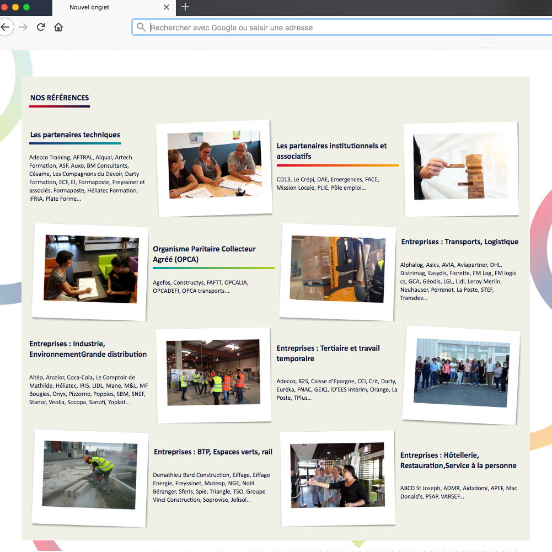Click Les partenaires institutionnels et associatifs heading
552x552 pixels.
pos(331,151)
